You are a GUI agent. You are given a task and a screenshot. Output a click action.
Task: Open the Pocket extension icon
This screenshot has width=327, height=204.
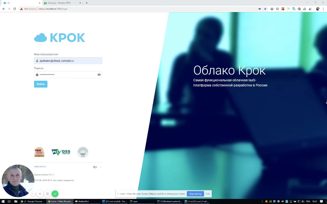(x=277, y=9)
